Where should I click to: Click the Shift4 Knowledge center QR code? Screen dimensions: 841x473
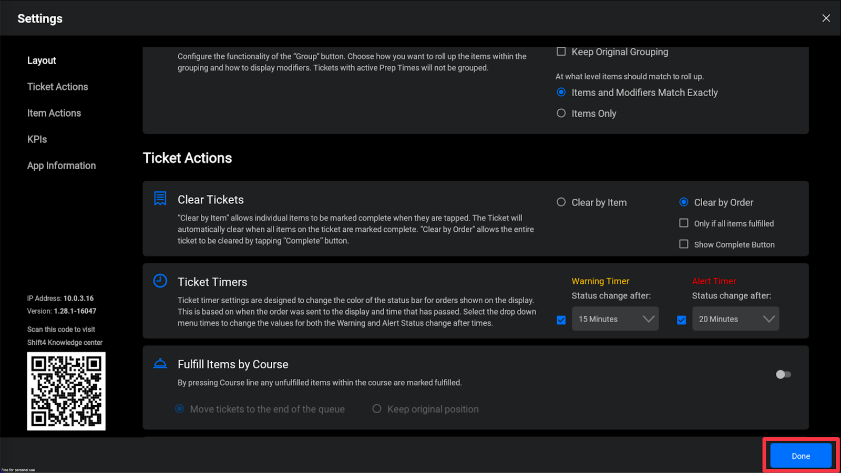(66, 391)
